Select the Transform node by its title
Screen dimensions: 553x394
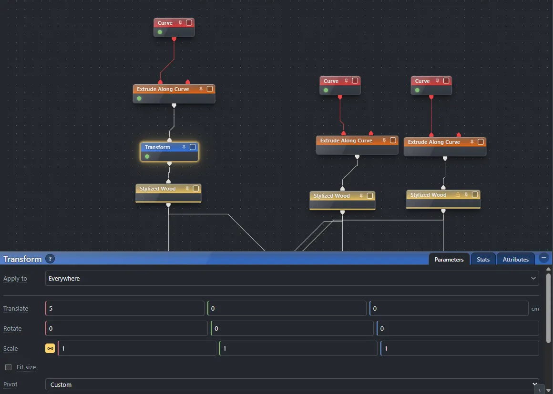[157, 147]
